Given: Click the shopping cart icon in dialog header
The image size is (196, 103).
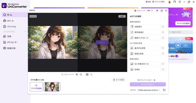Looking at the screenshot, I should (x=157, y=11).
